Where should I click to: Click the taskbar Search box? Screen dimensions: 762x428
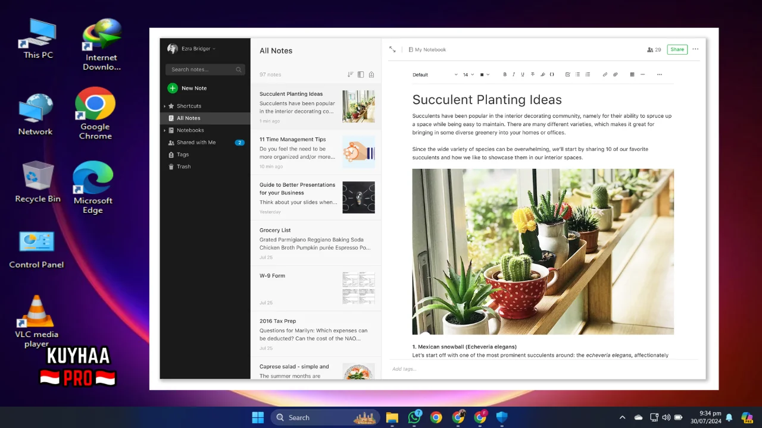(325, 417)
